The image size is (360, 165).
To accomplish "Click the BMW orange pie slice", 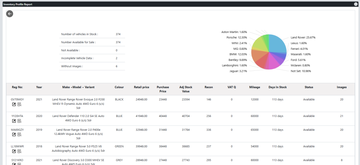I will coord(259,56).
